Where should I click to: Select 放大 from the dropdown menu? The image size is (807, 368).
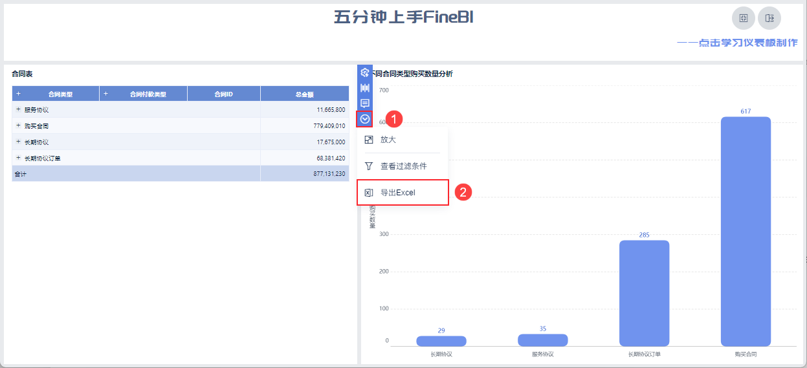point(388,140)
